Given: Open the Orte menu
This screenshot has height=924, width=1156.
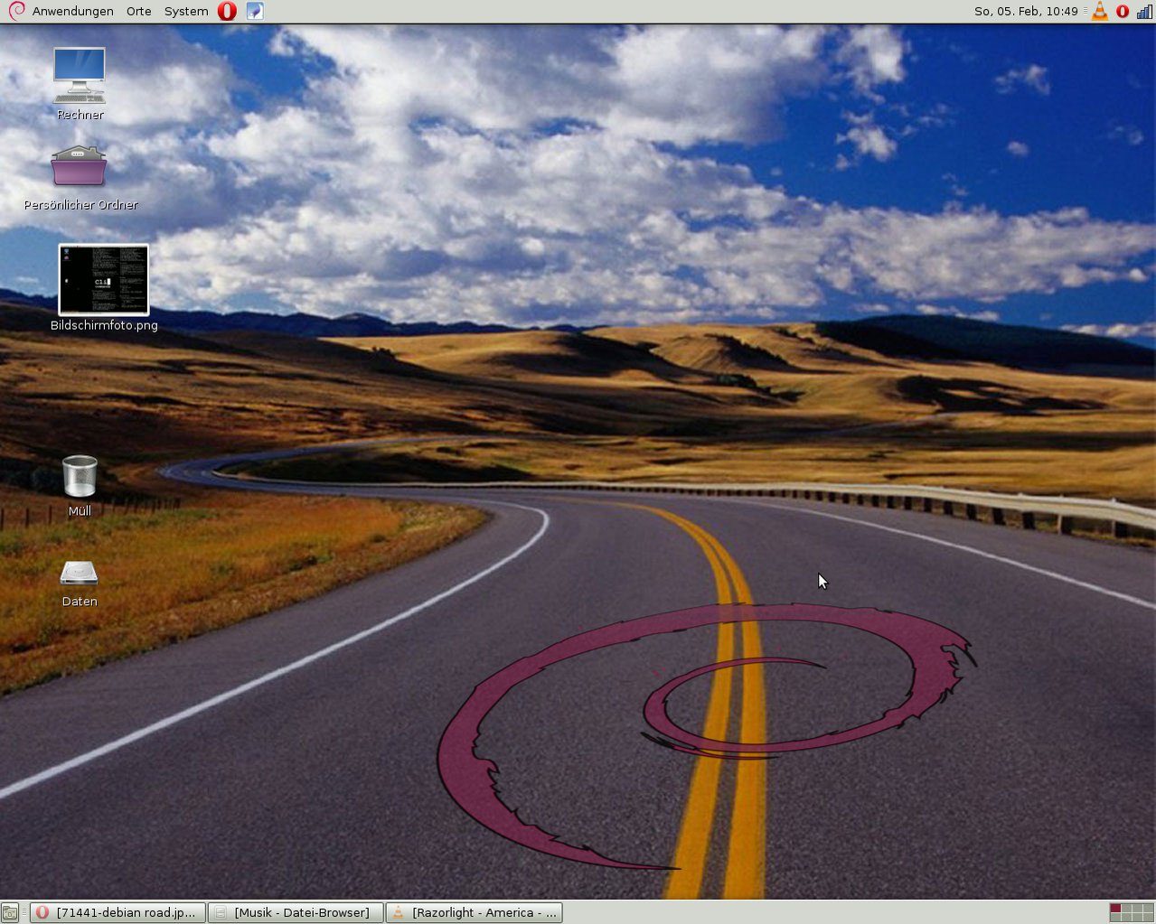Looking at the screenshot, I should (x=138, y=12).
